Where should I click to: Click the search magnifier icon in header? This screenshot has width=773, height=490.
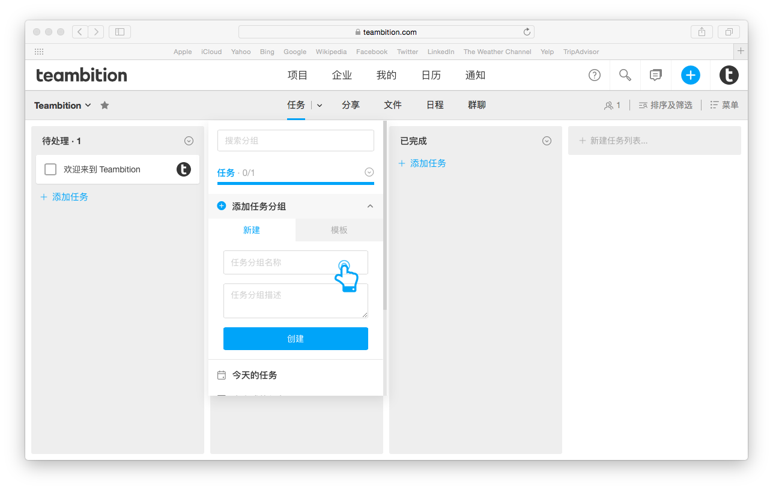[x=625, y=75]
